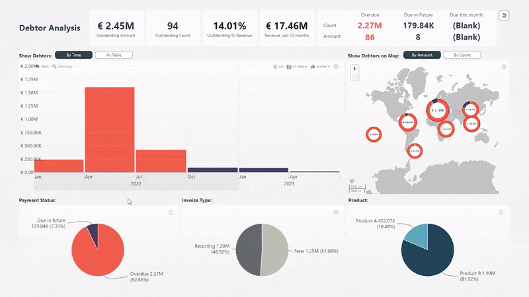Viewport: 529px width, 297px height.
Task: Switch debtor view to As Table
Action: click(114, 55)
